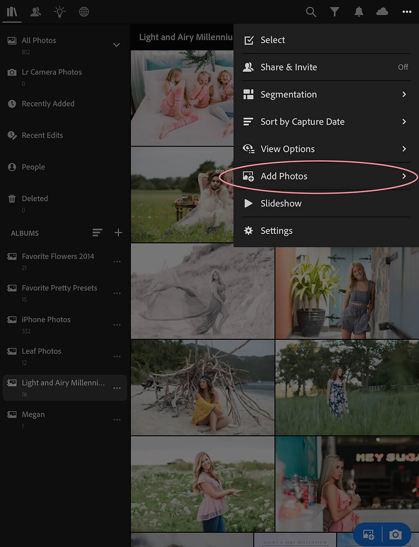Image resolution: width=419 pixels, height=547 pixels.
Task: Select the People view icon in top bar
Action: tap(36, 12)
